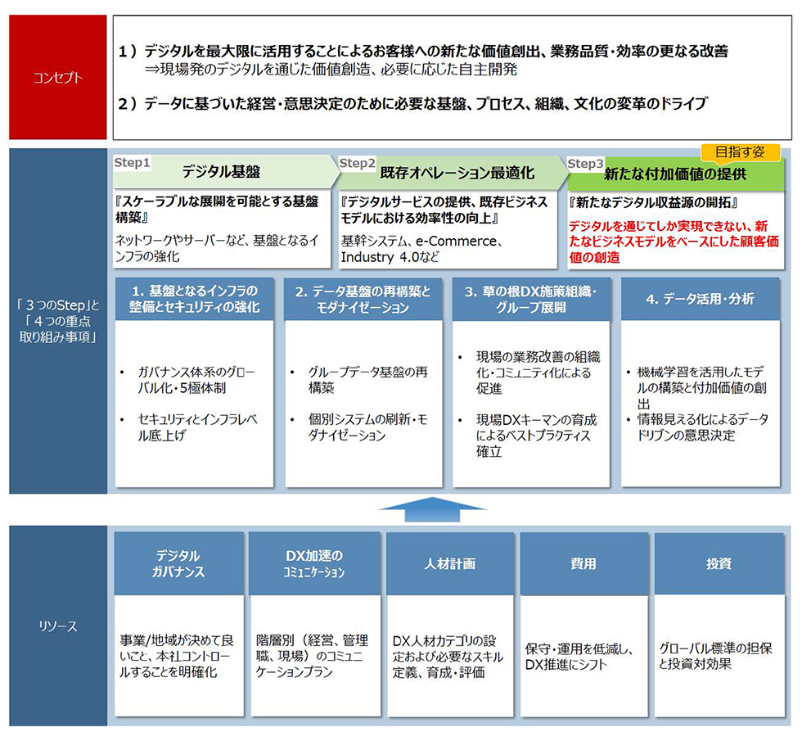Select concept line 1 about デジタルを最大限に活用
The height and width of the screenshot is (741, 802).
(x=423, y=51)
